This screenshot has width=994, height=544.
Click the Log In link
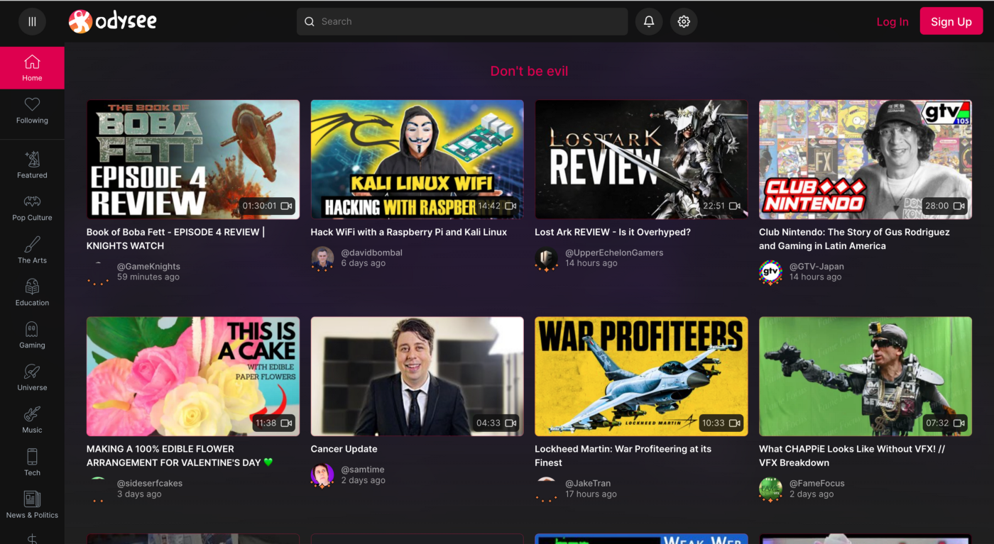pyautogui.click(x=892, y=22)
